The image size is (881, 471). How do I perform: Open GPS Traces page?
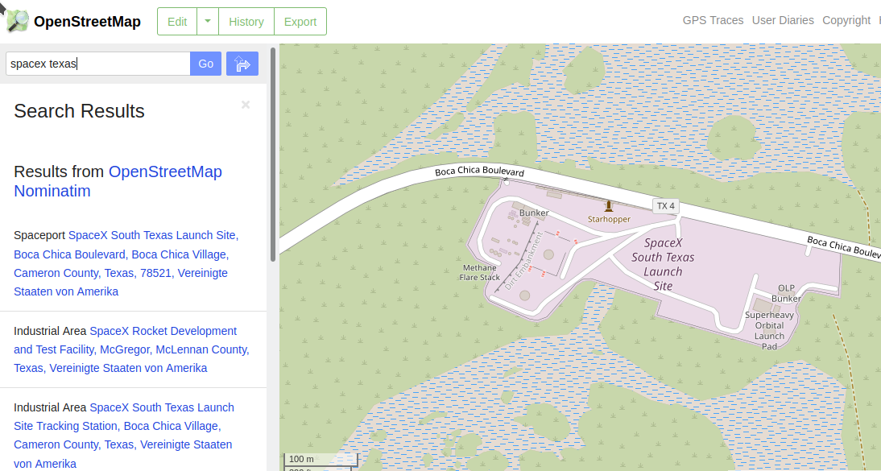click(713, 20)
